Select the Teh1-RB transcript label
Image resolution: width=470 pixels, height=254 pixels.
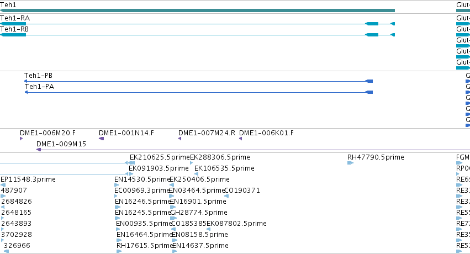point(14,29)
